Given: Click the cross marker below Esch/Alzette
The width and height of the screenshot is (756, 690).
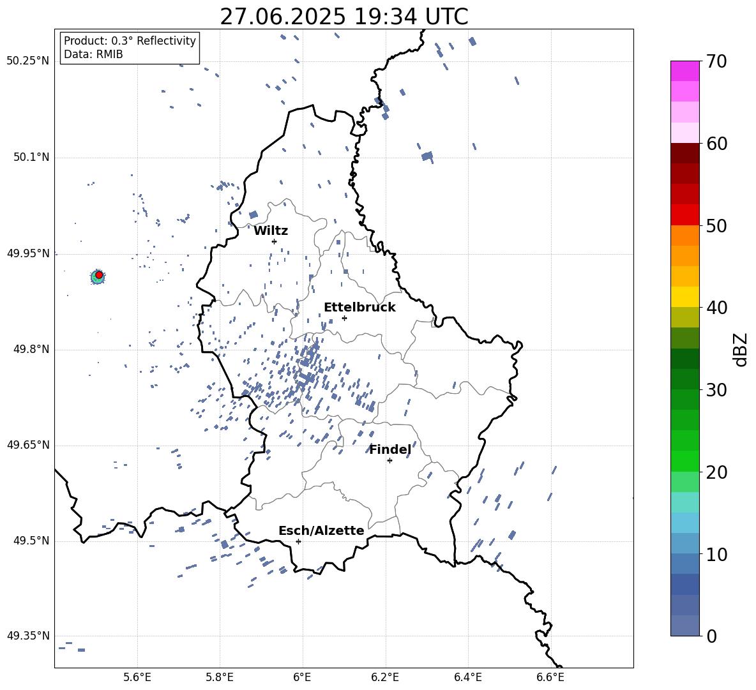Looking at the screenshot, I should 298,541.
